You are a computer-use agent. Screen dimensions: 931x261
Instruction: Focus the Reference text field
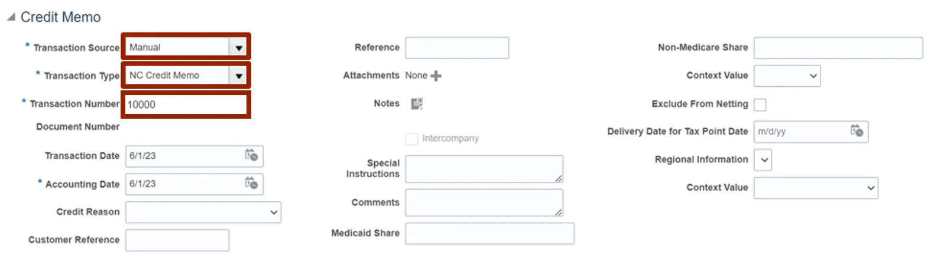click(456, 48)
